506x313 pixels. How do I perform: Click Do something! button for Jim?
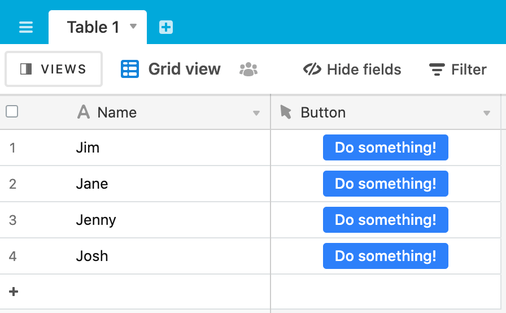click(386, 147)
